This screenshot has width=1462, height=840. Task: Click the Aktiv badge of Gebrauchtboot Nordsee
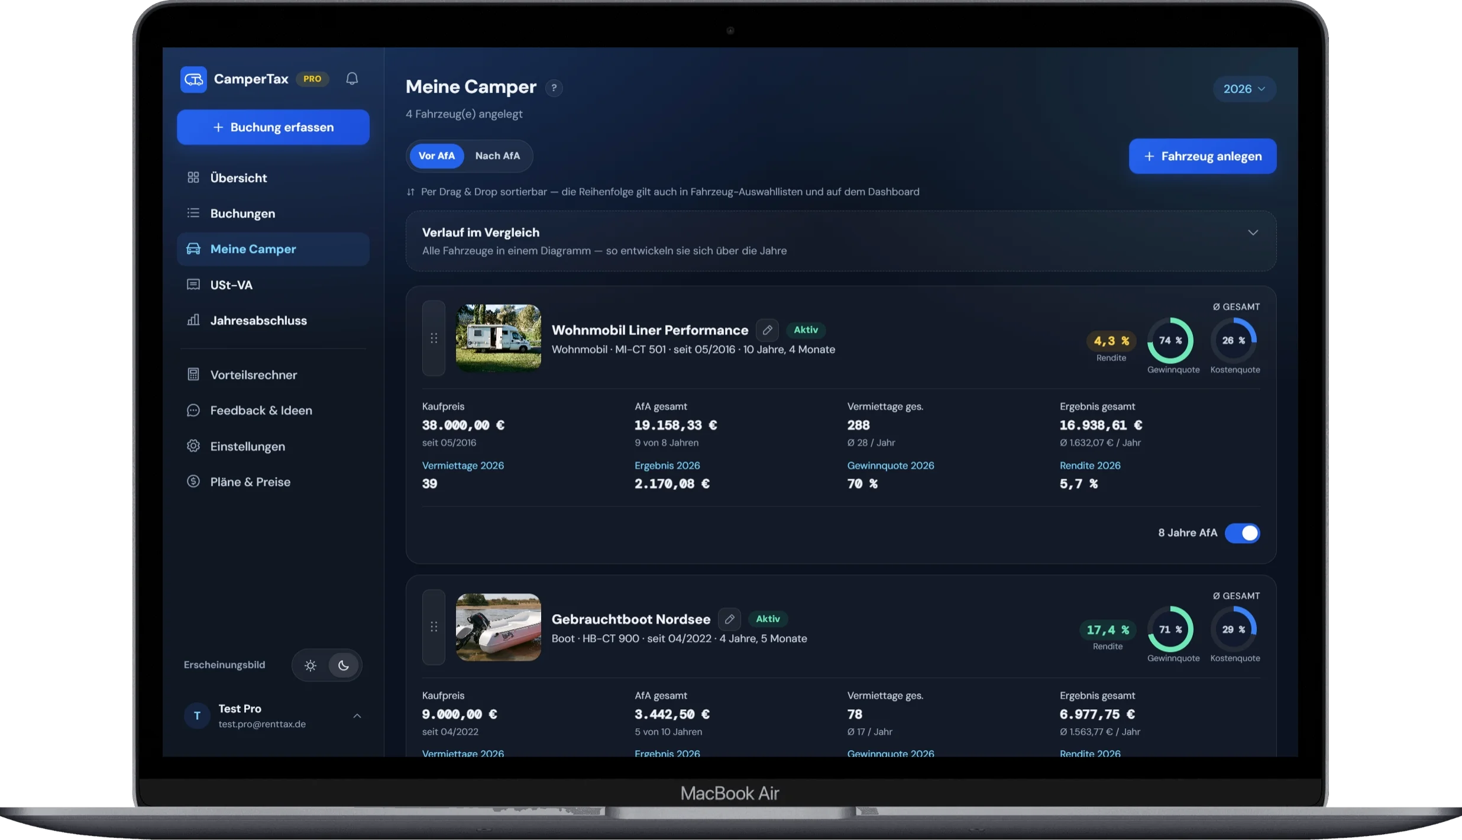tap(768, 619)
